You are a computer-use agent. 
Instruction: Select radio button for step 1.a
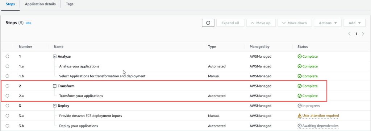coord(7,66)
